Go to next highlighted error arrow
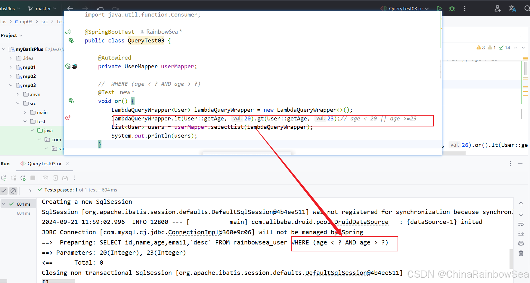 tap(523, 48)
